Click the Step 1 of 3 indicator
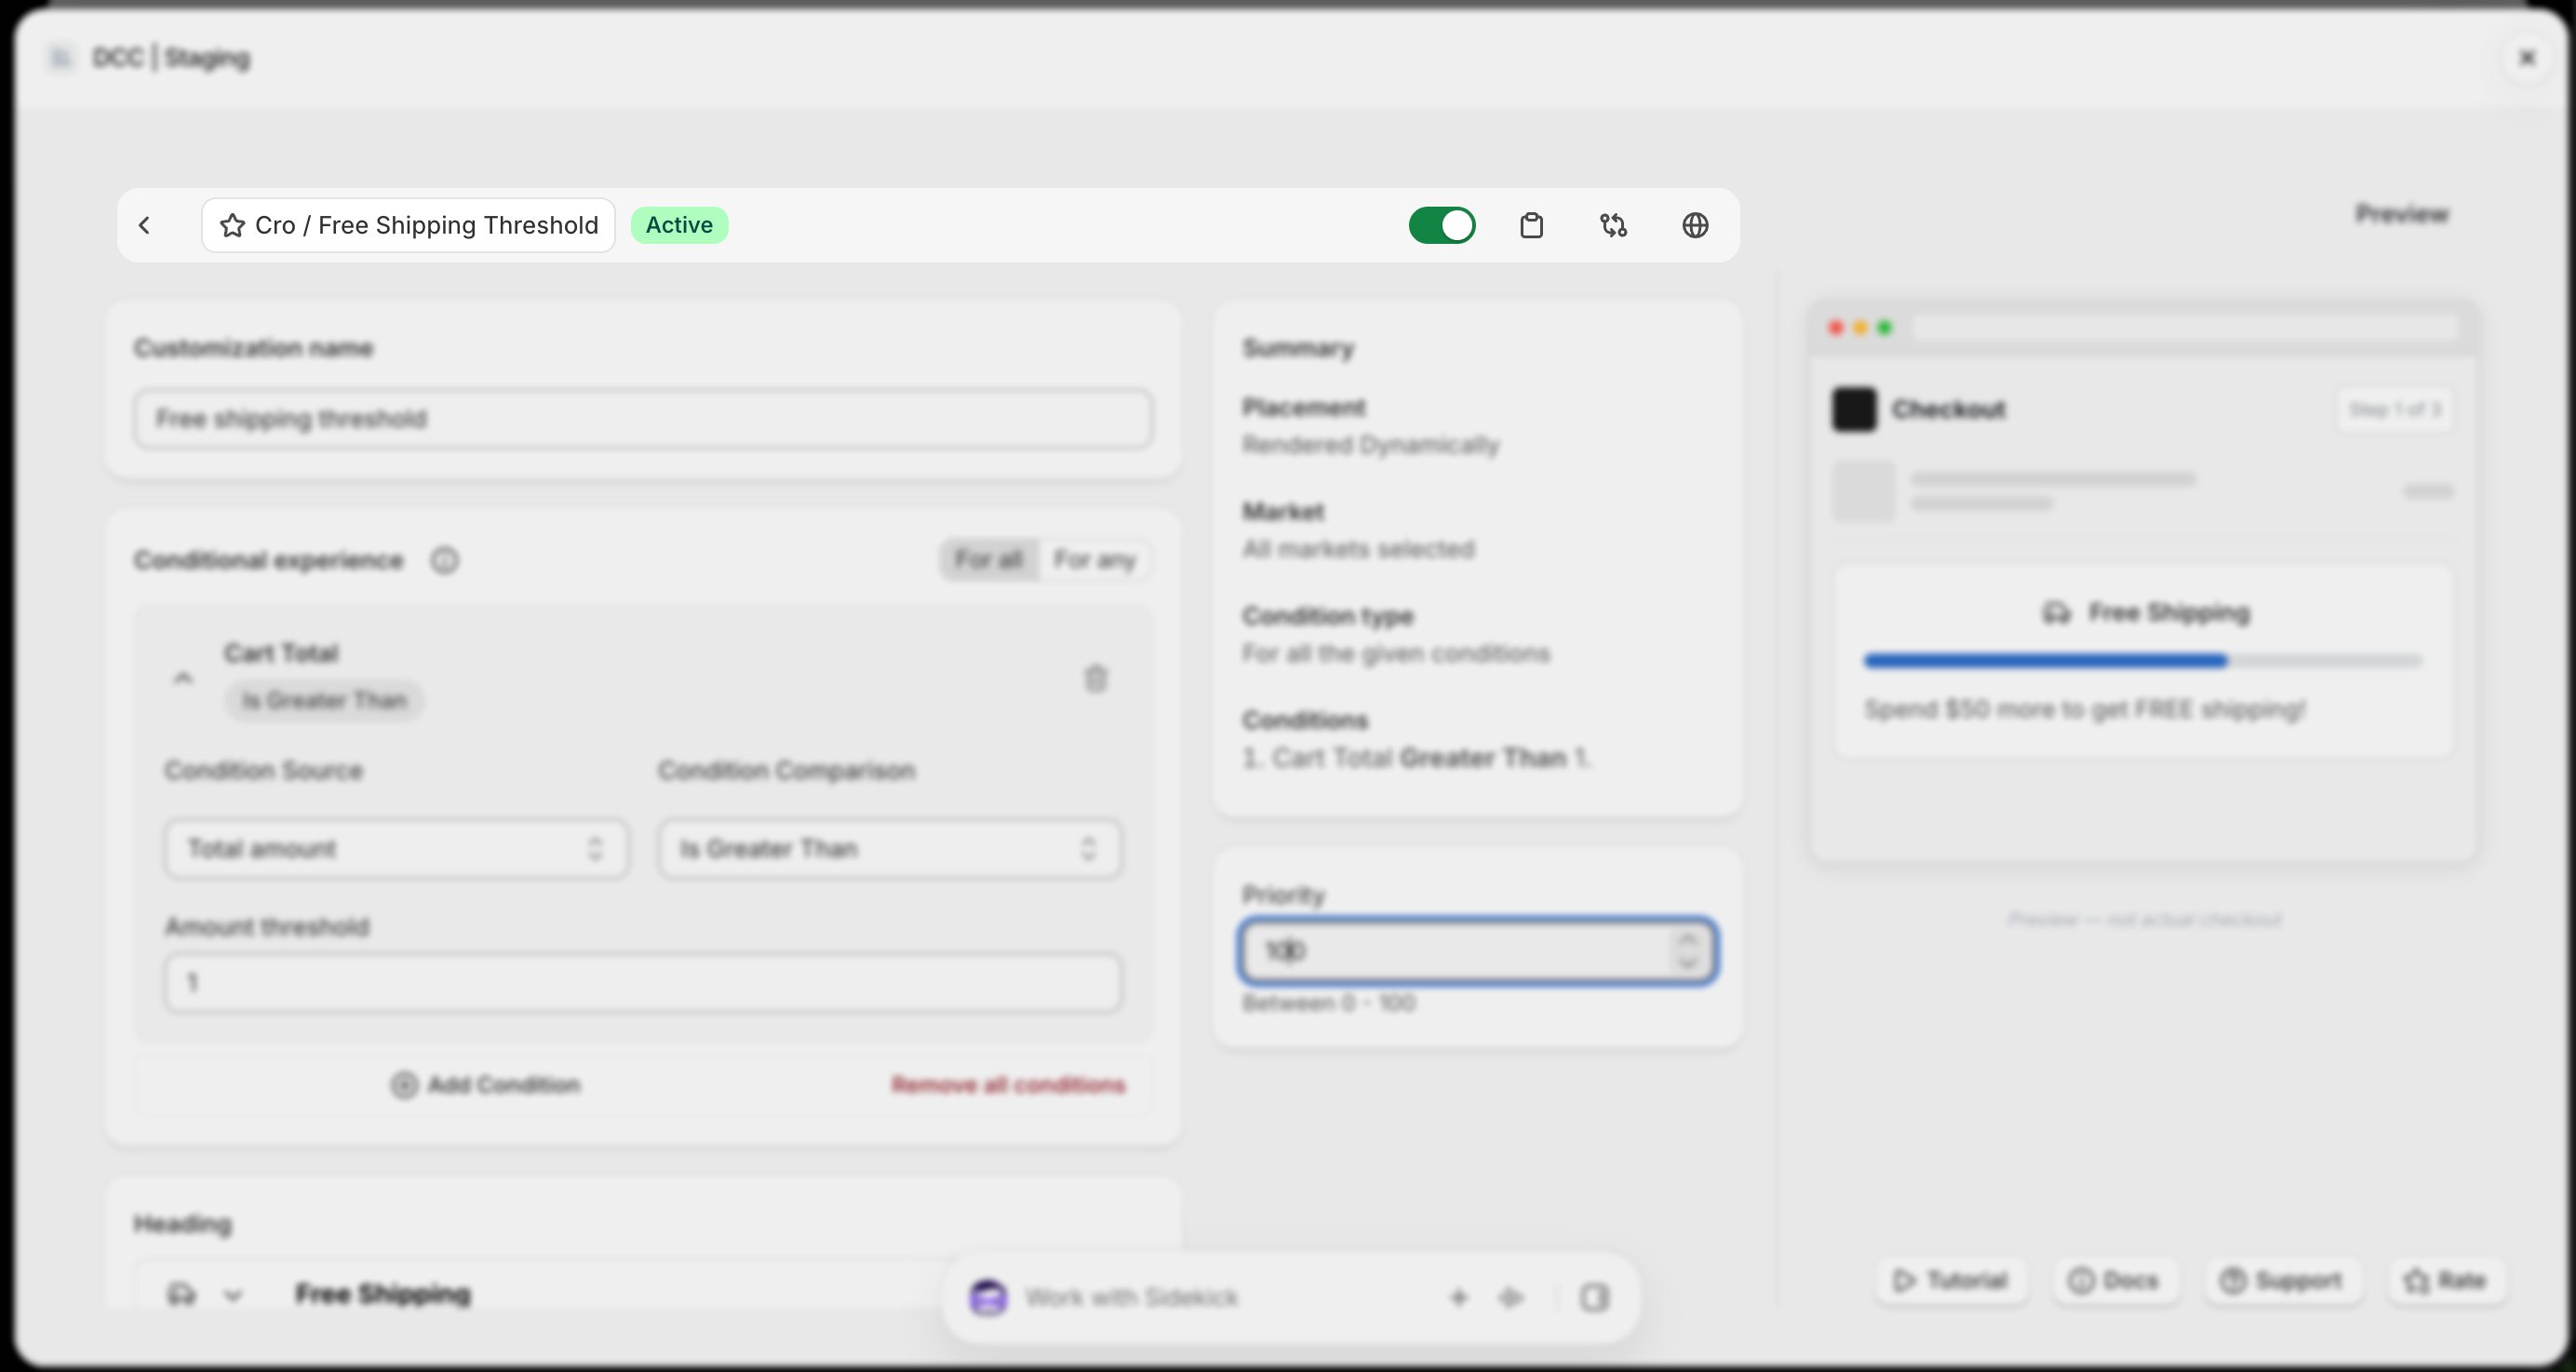Image resolution: width=2576 pixels, height=1372 pixels. [x=2394, y=409]
